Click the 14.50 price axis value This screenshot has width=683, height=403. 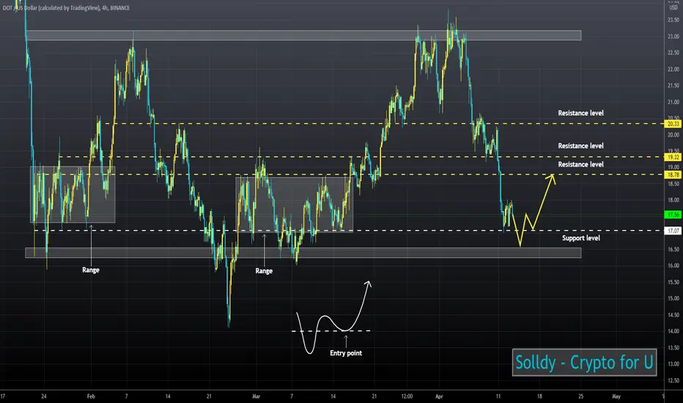click(x=673, y=314)
